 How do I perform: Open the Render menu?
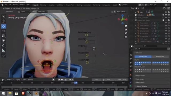(x=15, y=5)
